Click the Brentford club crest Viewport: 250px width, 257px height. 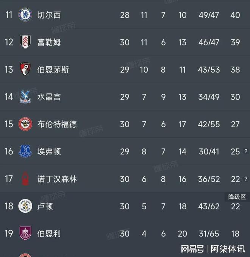click(26, 124)
